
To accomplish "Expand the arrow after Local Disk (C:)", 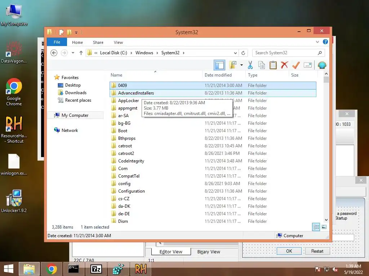I will coord(131,53).
